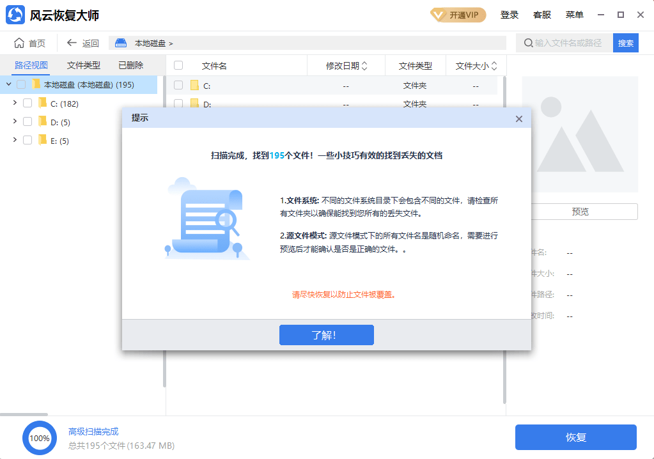Click the 100% scan progress circle
Screen dimensions: 654x459
(40, 438)
